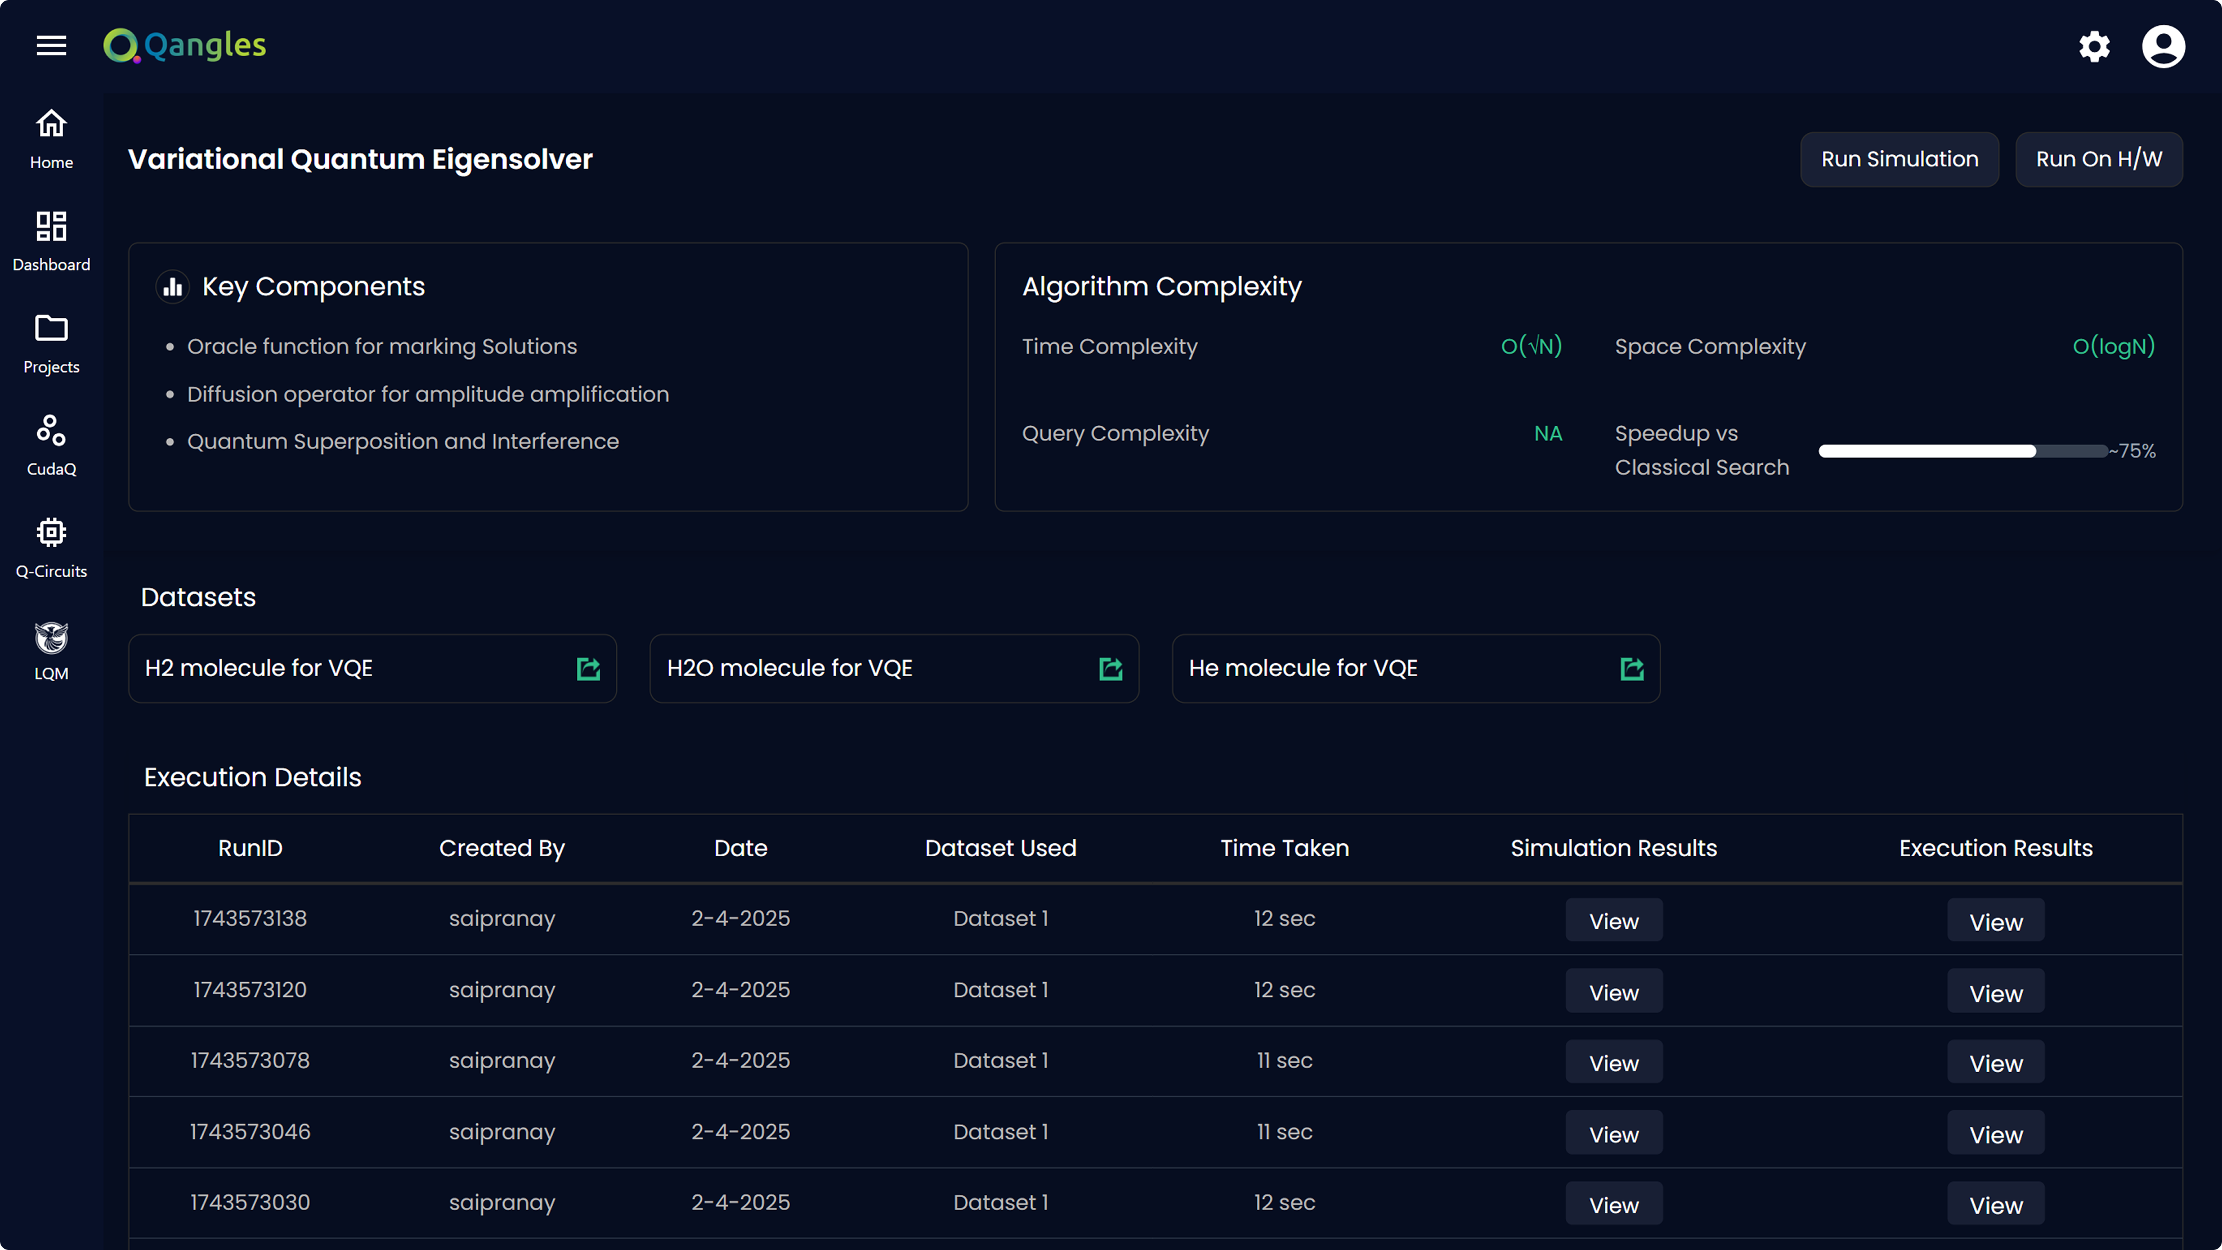Open He molecule dataset export icon

1632,669
